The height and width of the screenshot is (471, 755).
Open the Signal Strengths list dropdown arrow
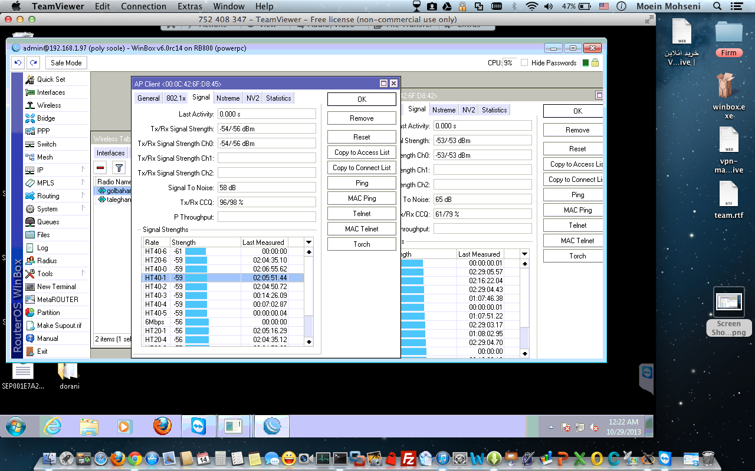(308, 242)
